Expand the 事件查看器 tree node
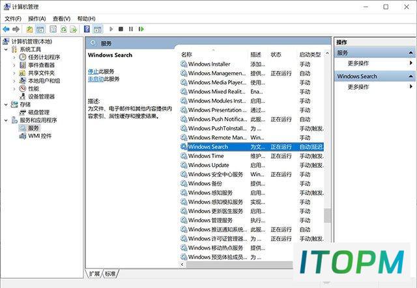The width and height of the screenshot is (417, 288). (14, 65)
